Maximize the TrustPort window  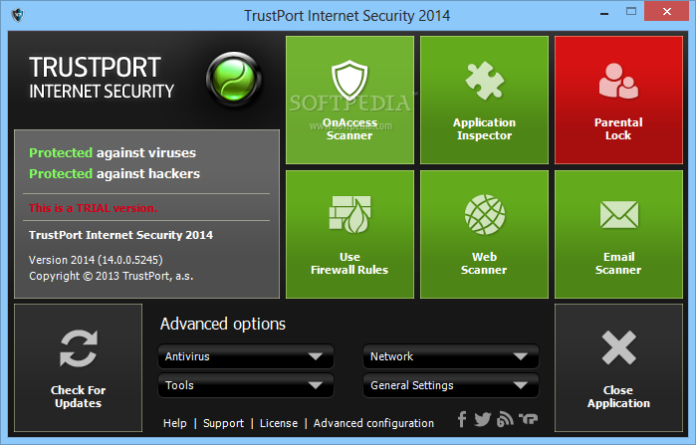630,12
